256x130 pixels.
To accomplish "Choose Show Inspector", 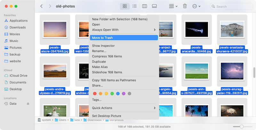I will [x=124, y=46].
